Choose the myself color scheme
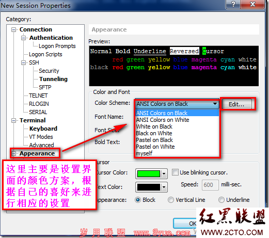 tap(177, 153)
